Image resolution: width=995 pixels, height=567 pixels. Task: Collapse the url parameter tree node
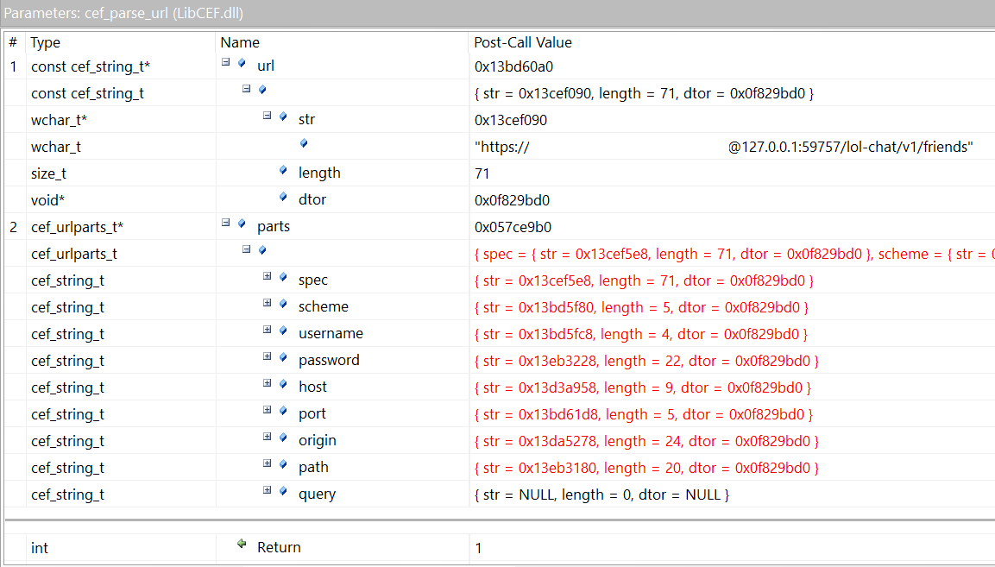[x=224, y=64]
